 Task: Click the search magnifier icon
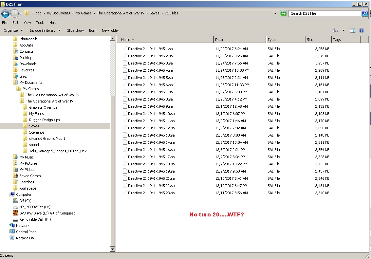[x=364, y=13]
